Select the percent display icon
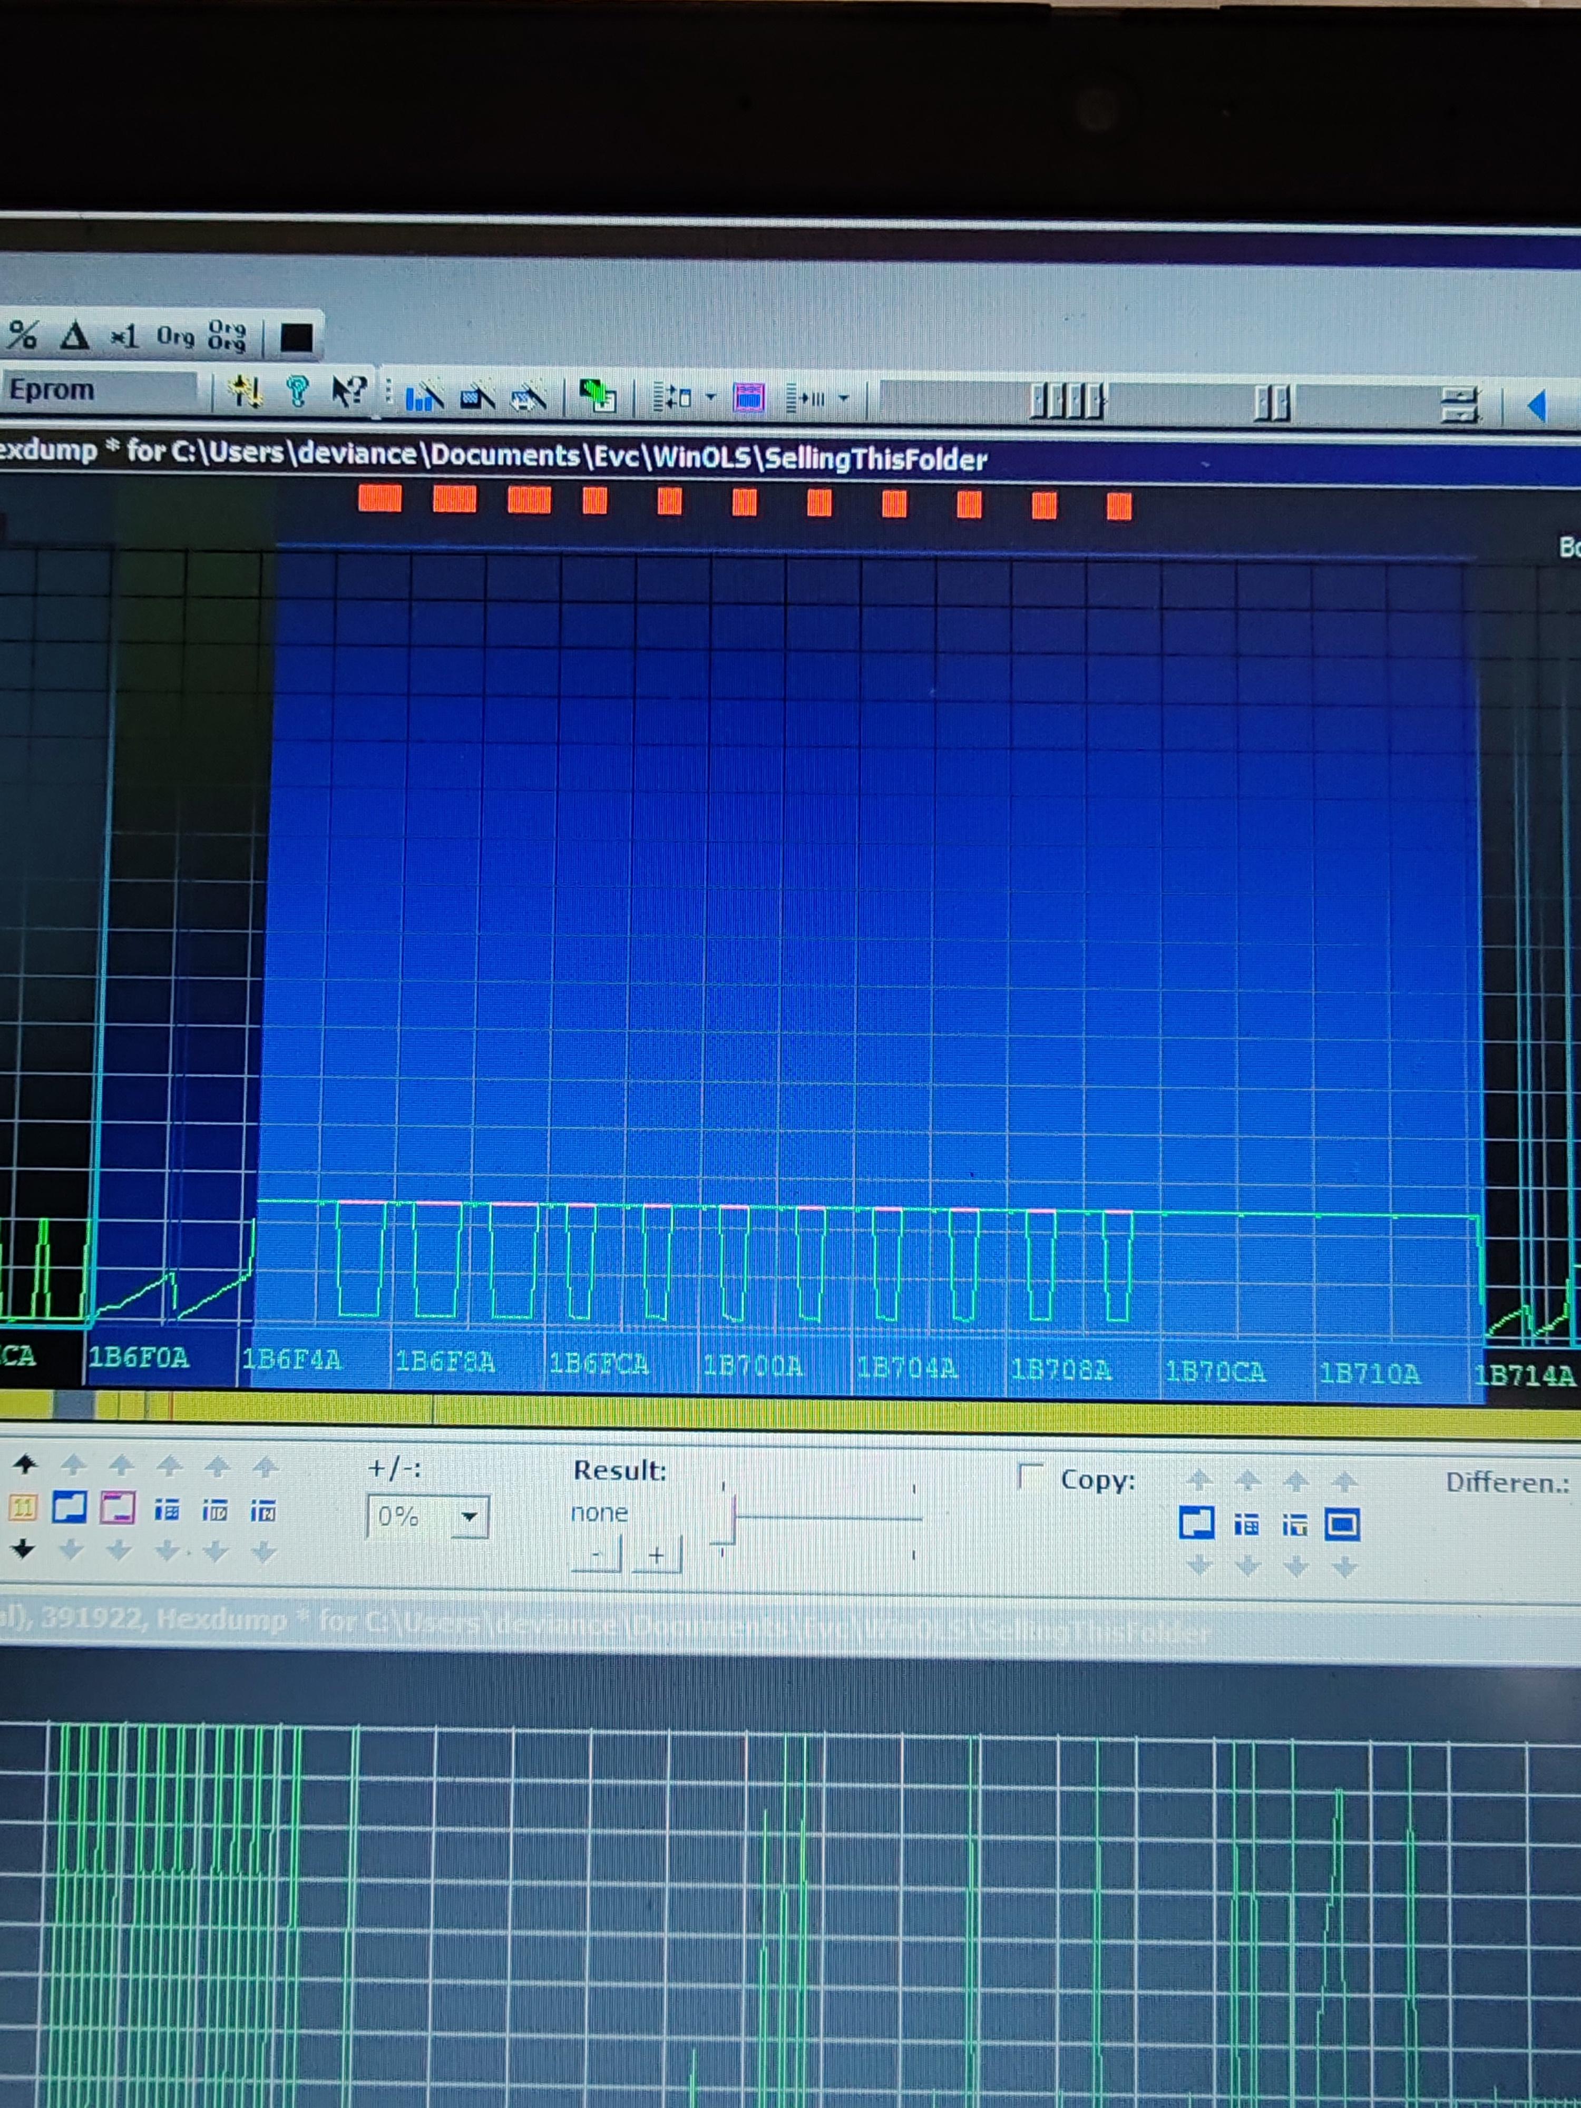This screenshot has height=2108, width=1581. pos(23,335)
